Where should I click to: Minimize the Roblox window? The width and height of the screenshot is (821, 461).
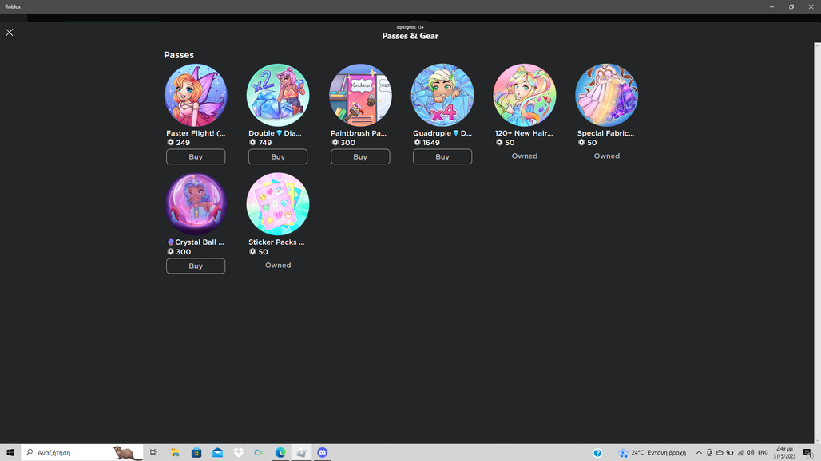(771, 7)
